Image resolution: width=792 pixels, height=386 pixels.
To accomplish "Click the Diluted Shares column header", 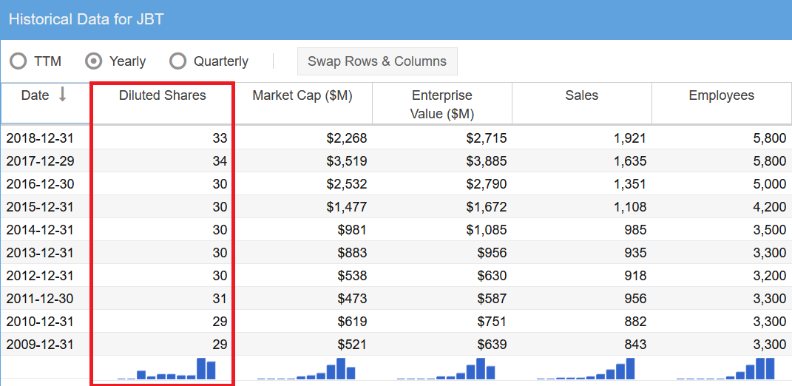I will click(163, 103).
